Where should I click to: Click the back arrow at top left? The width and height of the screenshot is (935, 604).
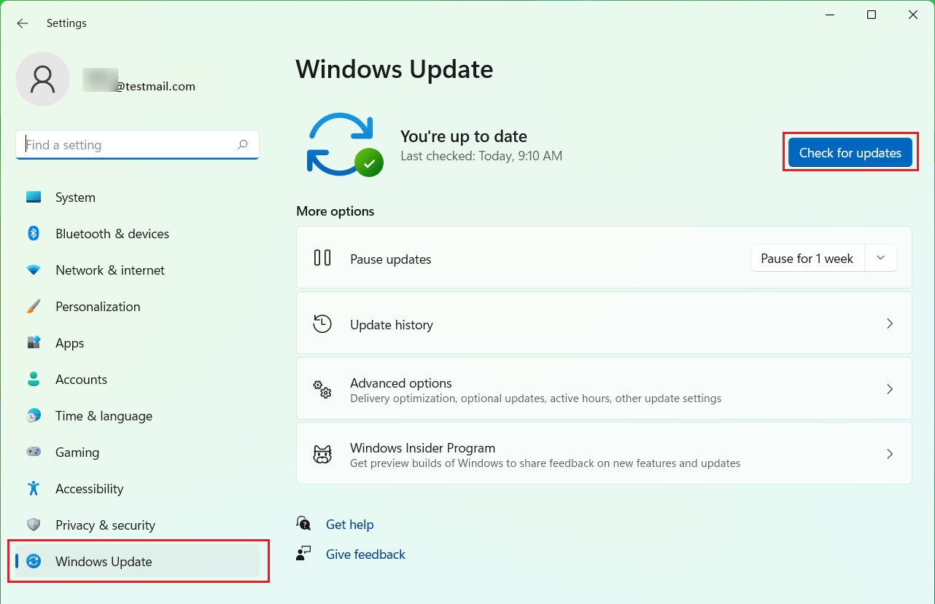pos(22,23)
